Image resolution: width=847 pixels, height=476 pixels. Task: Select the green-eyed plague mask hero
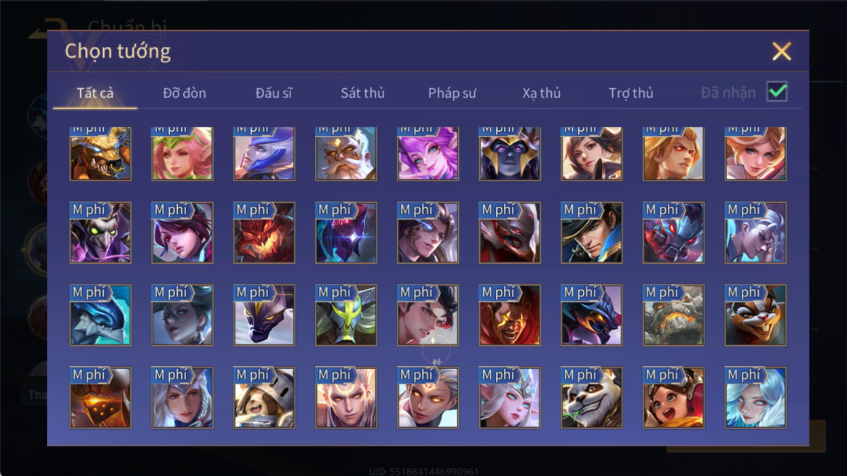100,233
